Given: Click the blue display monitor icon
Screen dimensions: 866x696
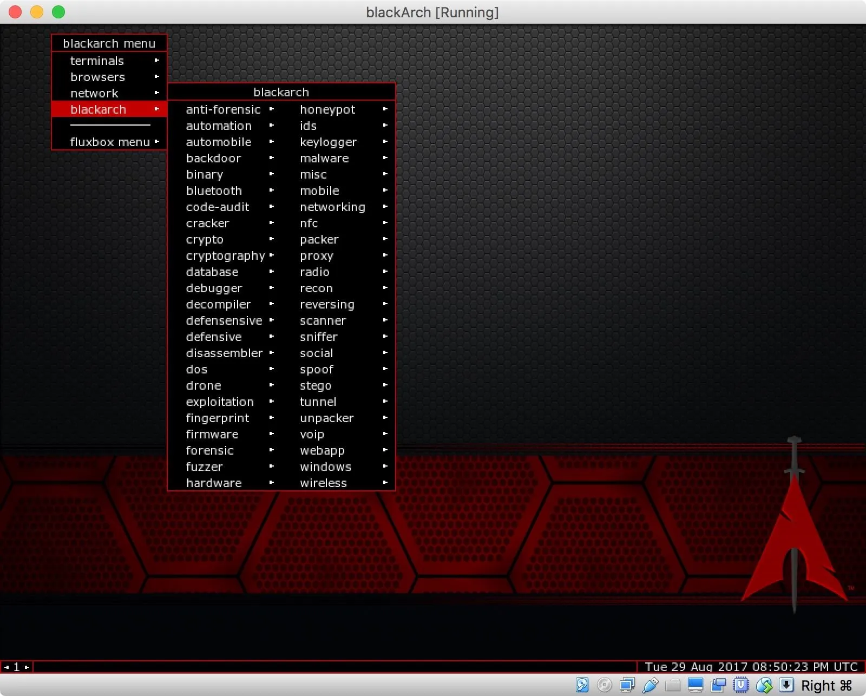Looking at the screenshot, I should [x=696, y=685].
